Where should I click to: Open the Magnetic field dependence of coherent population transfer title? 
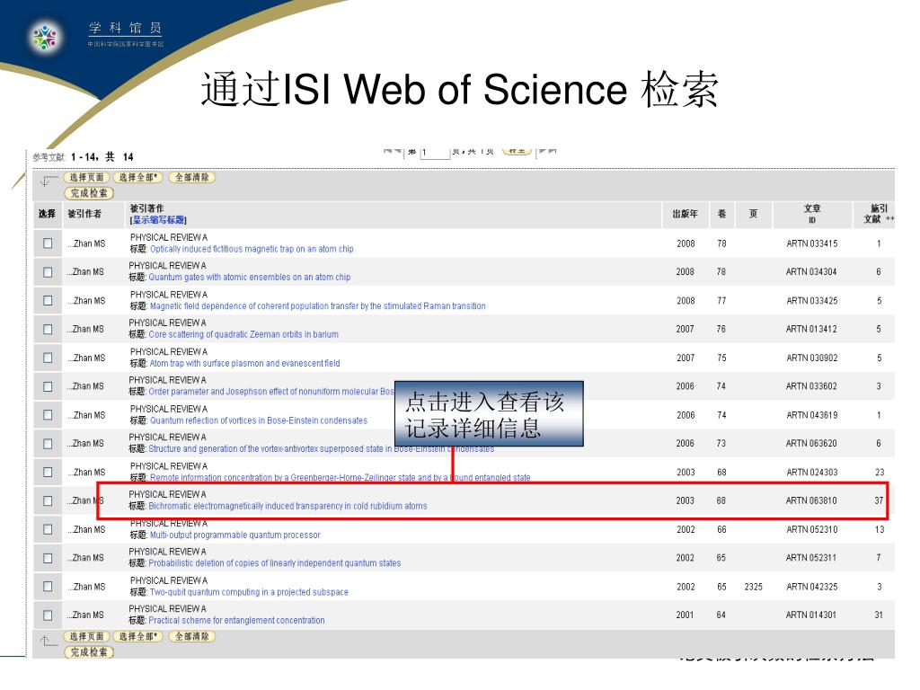pyautogui.click(x=317, y=305)
